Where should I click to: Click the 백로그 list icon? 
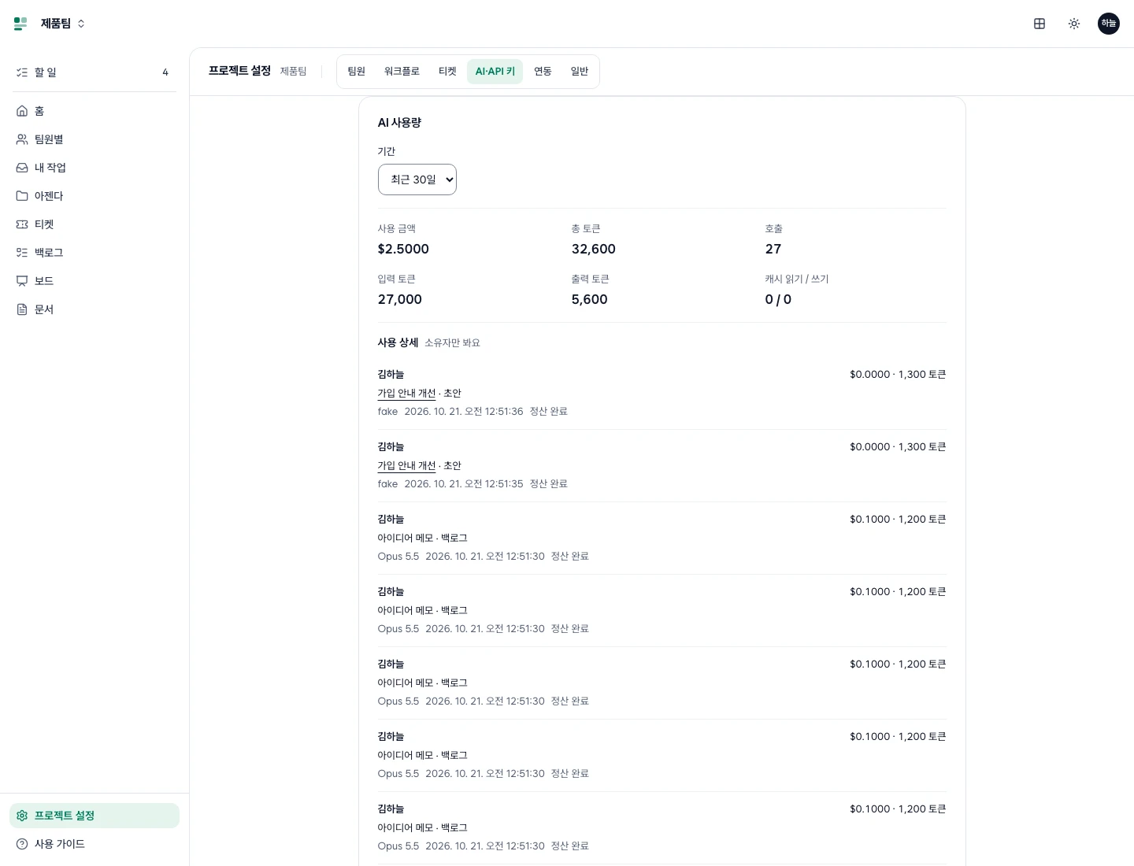click(x=22, y=253)
